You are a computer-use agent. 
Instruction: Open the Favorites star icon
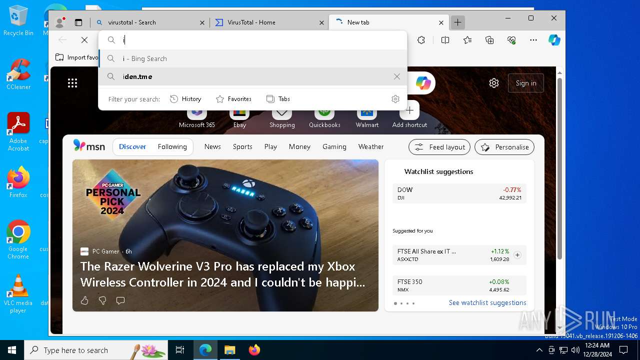(x=467, y=40)
